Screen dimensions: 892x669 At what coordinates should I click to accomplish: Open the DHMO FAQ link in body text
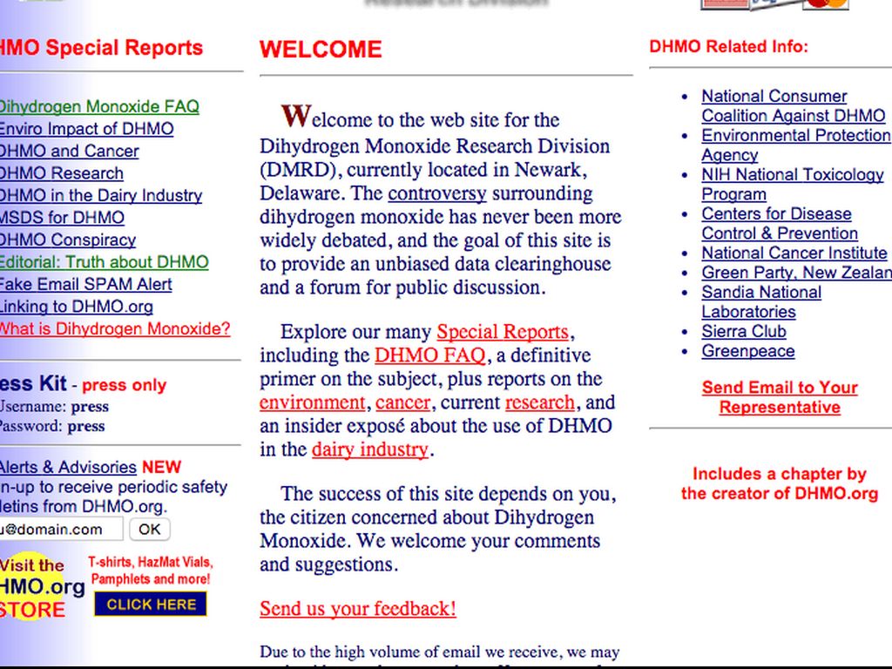pyautogui.click(x=430, y=355)
